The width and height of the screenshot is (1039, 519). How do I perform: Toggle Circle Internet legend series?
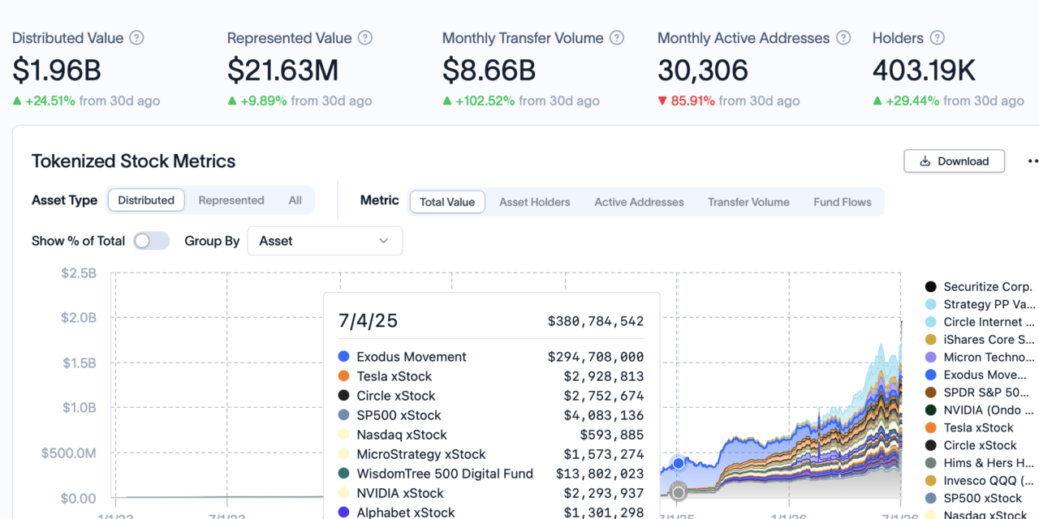click(x=979, y=322)
